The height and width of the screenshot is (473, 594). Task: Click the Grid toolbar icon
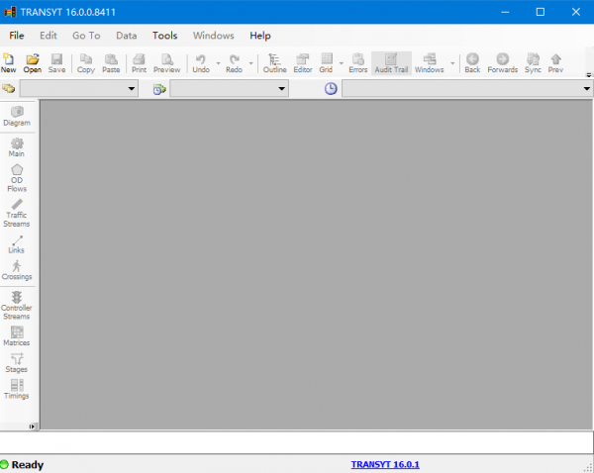click(x=326, y=63)
